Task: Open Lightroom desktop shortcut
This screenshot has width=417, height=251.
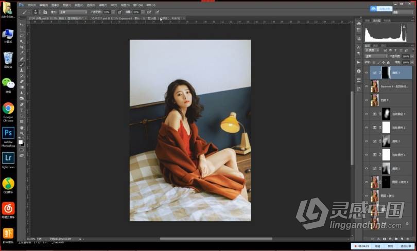Action: (8, 160)
